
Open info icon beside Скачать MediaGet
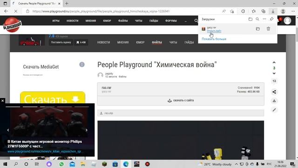82,64
